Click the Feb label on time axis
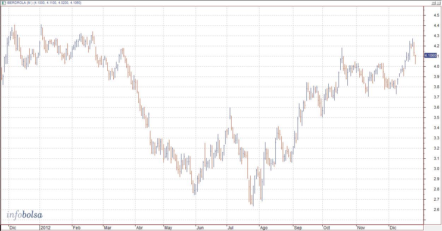 77,228
